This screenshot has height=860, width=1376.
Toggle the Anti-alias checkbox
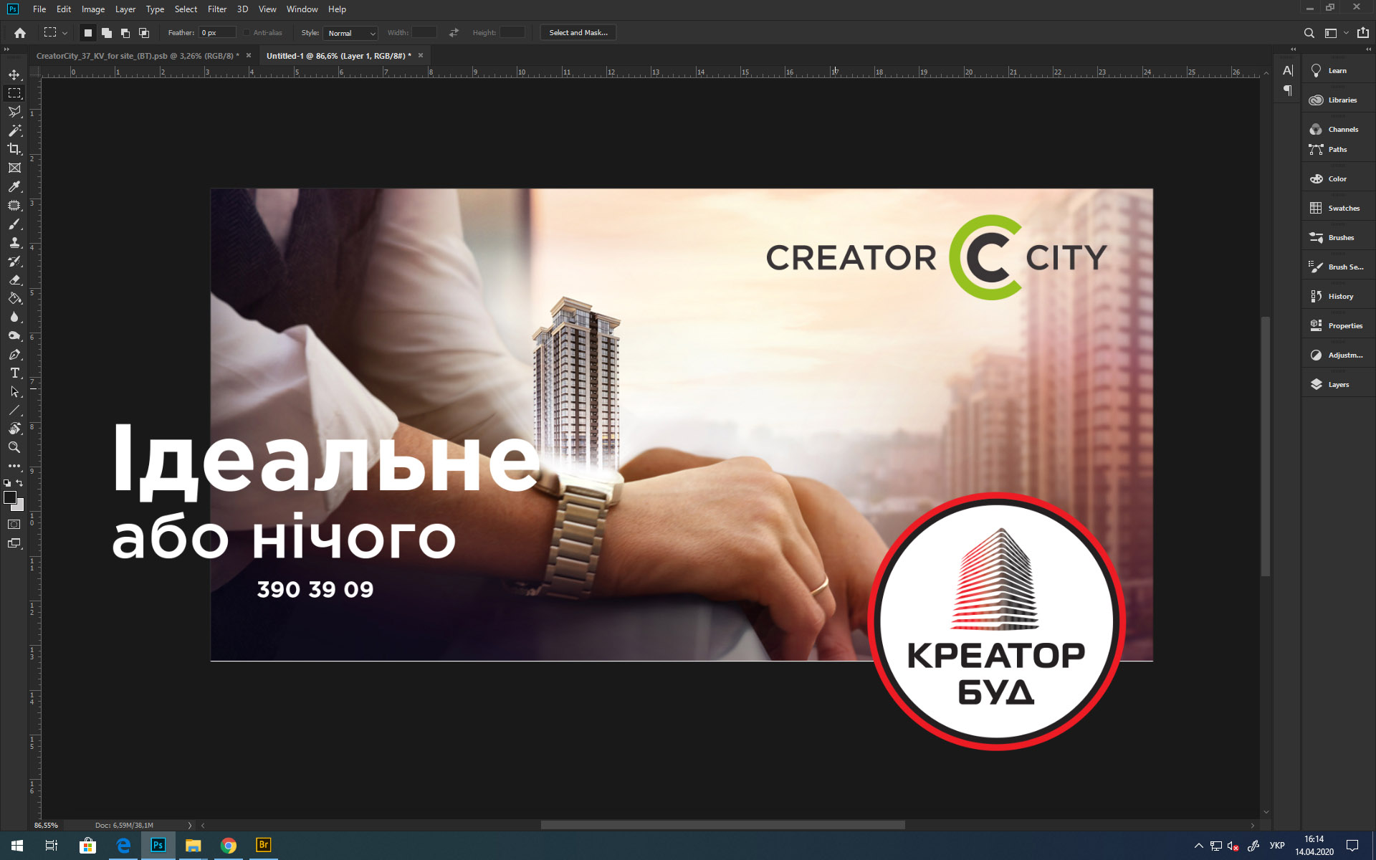click(x=247, y=33)
